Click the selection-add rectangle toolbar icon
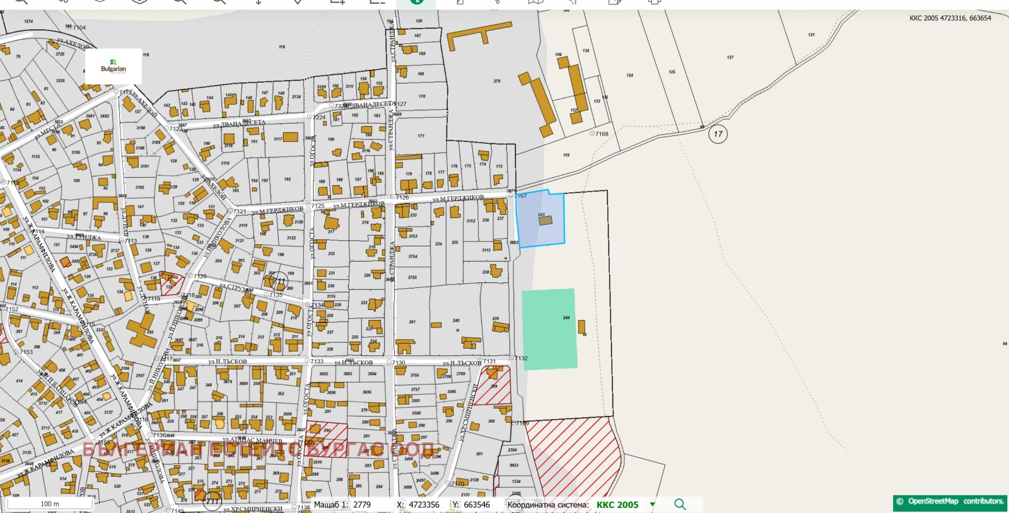Screen dimensions: 1009x513 [x=338, y=2]
